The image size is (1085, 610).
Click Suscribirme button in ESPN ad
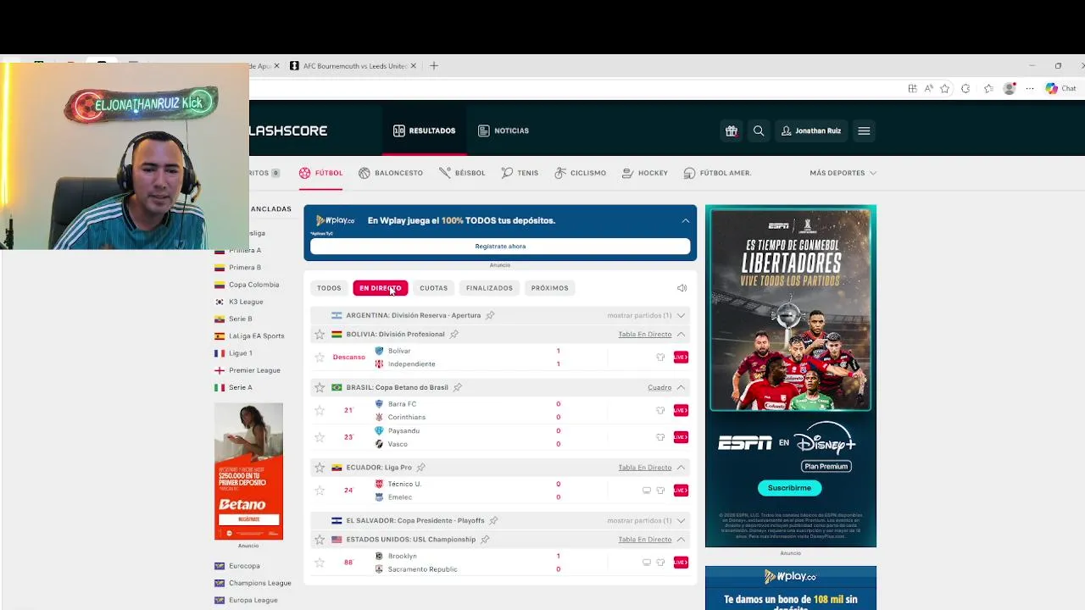click(789, 488)
